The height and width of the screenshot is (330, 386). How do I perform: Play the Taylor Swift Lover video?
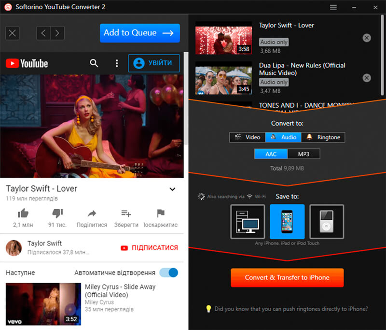(x=92, y=126)
